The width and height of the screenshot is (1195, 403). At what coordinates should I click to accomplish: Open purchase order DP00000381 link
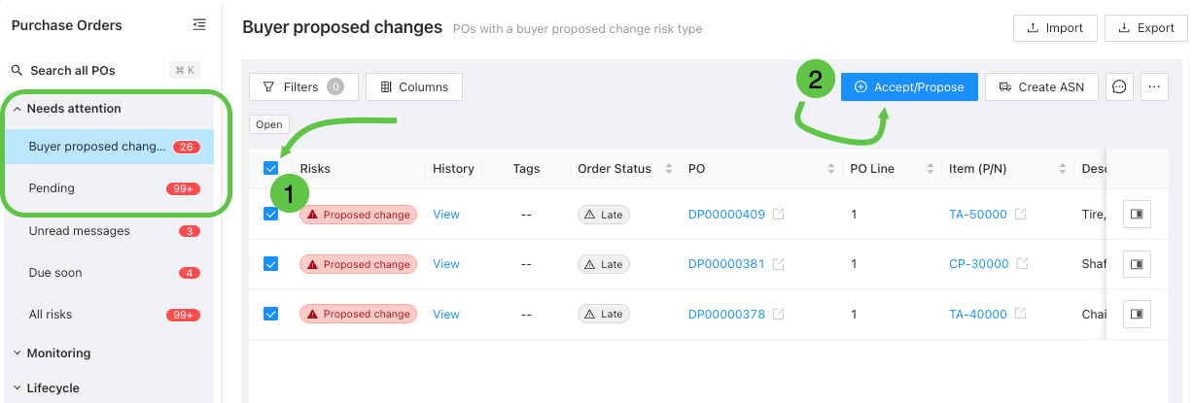726,264
